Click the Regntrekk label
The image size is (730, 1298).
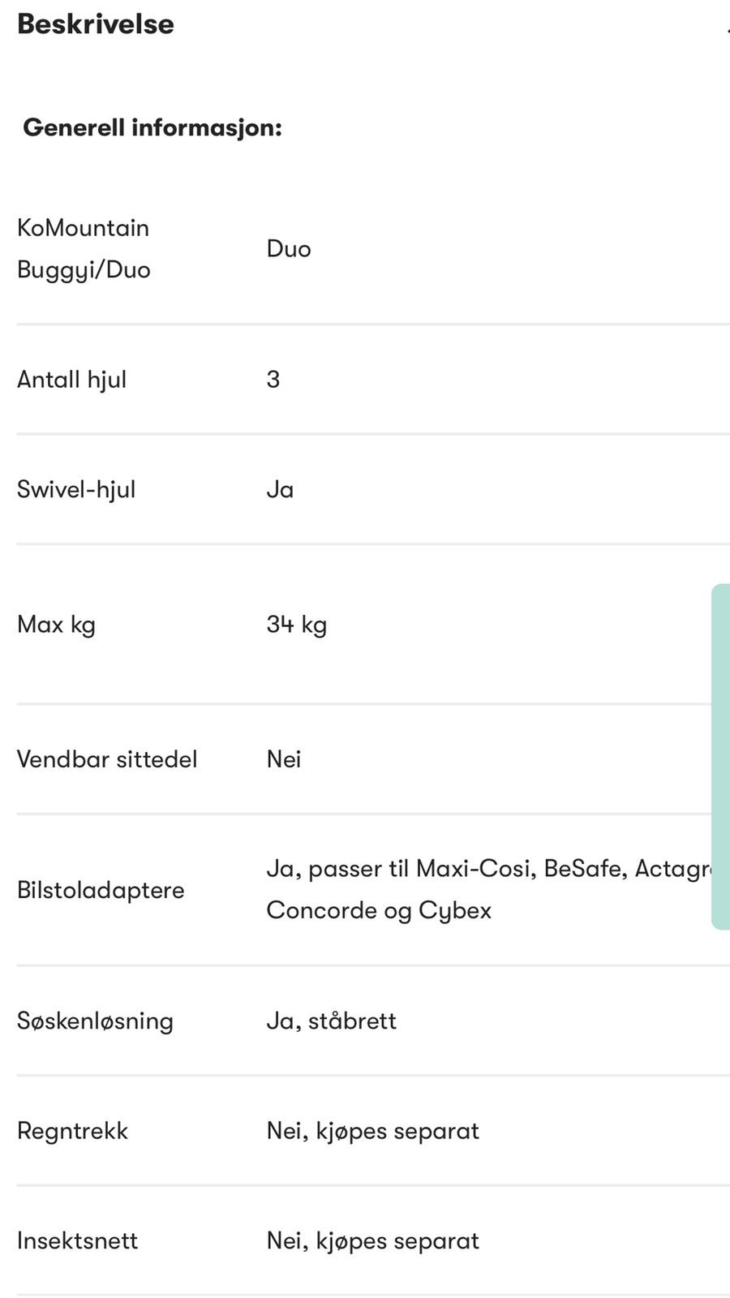pos(73,1131)
